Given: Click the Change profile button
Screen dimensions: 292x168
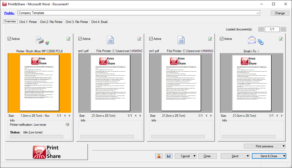Looking at the screenshot, I should (280, 13).
